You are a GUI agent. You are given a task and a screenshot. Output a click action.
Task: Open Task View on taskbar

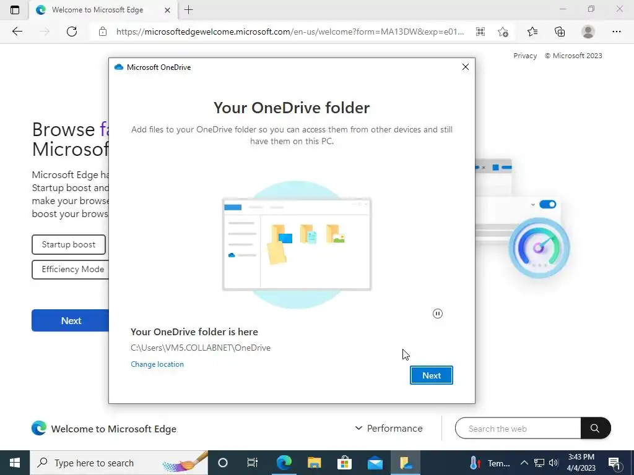pos(253,463)
